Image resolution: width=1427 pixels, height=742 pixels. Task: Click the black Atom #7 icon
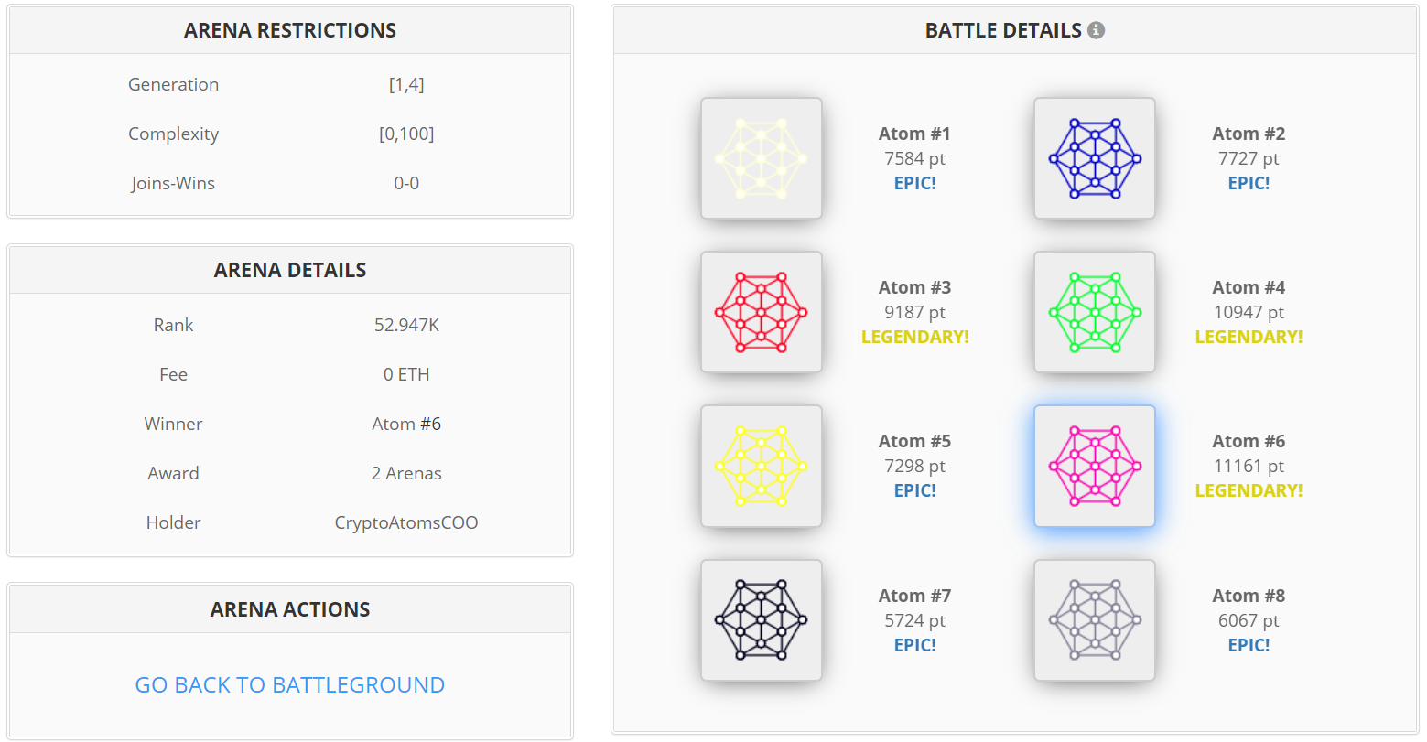[762, 620]
